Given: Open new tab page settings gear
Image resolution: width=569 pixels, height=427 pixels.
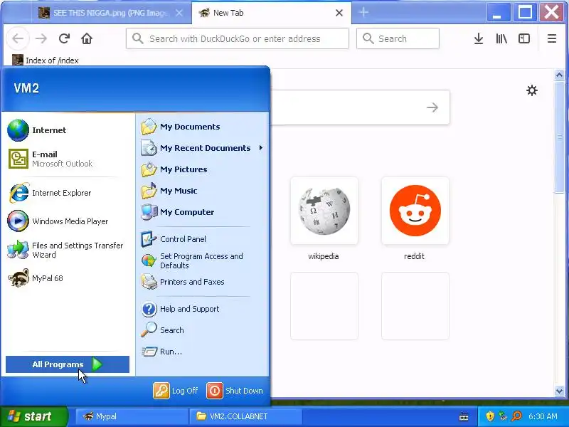Looking at the screenshot, I should (531, 90).
